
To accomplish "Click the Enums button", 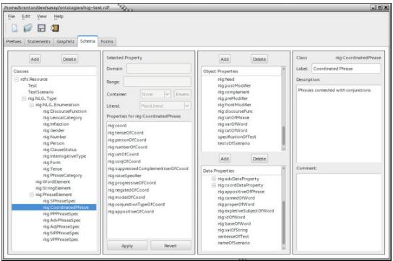I will pos(182,94).
